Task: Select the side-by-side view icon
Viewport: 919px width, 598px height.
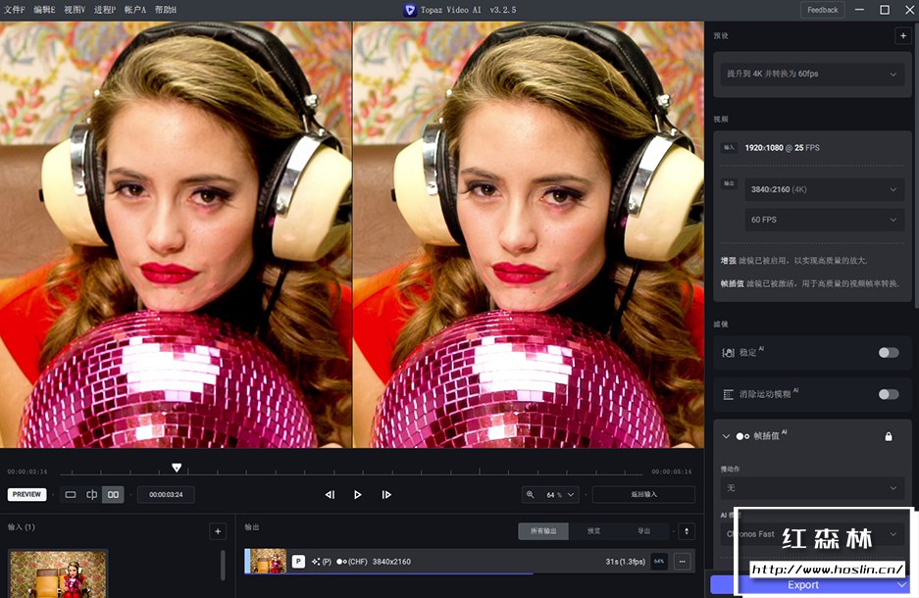Action: pyautogui.click(x=114, y=495)
